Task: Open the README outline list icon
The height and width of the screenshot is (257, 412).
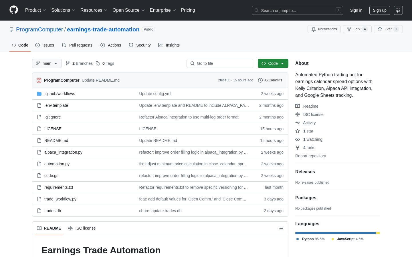Action: click(281, 228)
